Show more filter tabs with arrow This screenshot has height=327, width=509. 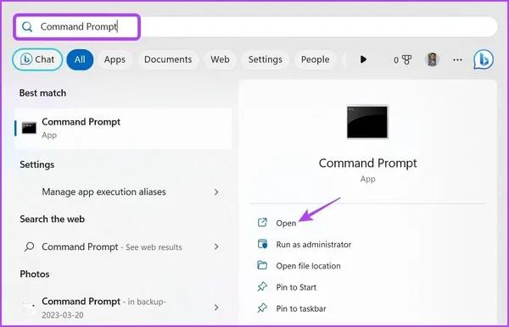click(363, 59)
